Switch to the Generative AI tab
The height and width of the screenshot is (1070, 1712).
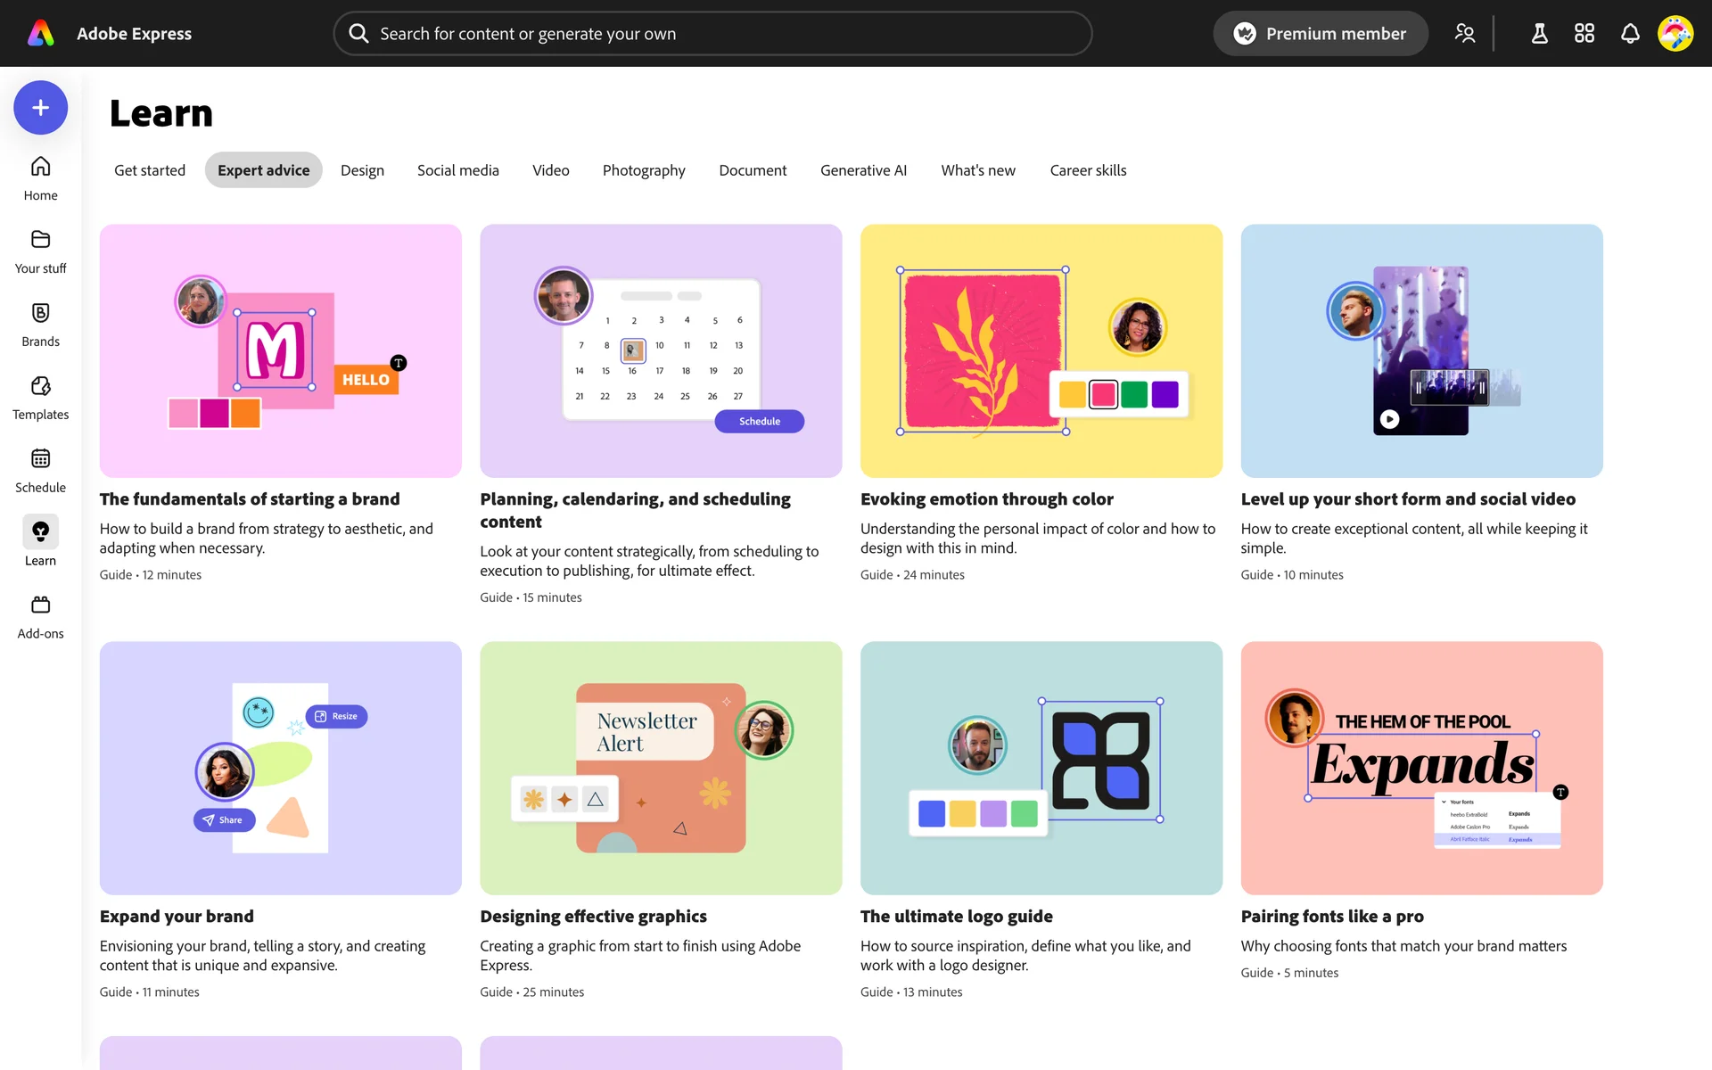click(863, 170)
